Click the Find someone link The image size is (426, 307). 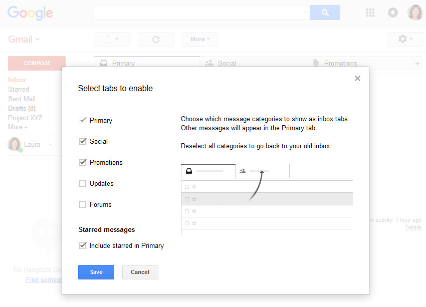(44, 279)
